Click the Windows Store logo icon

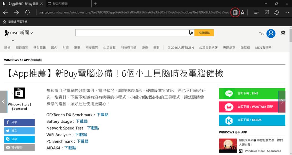click(19, 93)
